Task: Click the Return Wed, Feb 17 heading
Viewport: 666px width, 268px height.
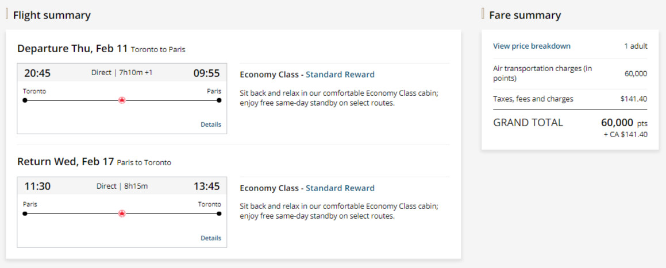Action: tap(66, 162)
